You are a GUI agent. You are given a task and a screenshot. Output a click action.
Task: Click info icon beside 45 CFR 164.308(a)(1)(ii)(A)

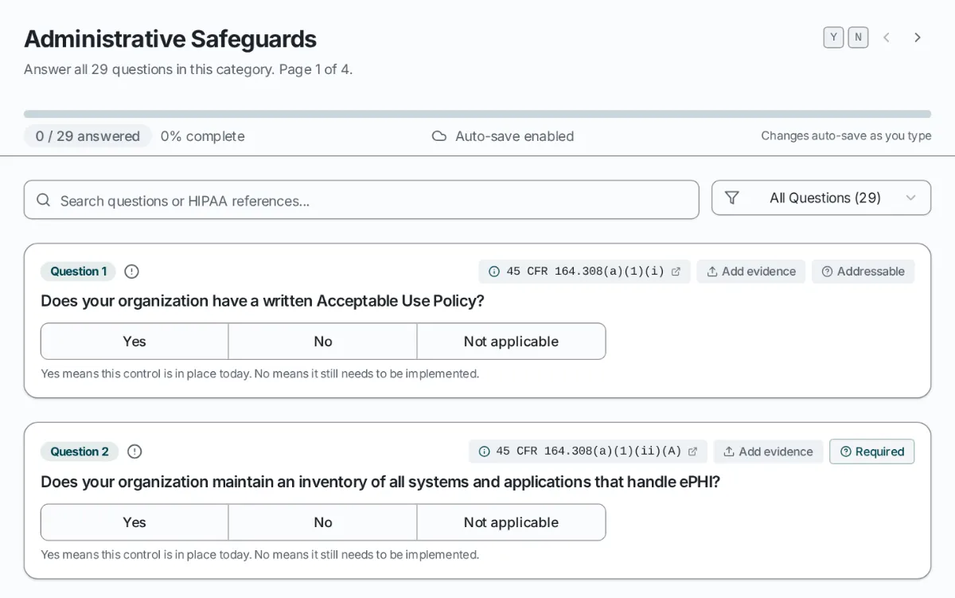point(484,451)
